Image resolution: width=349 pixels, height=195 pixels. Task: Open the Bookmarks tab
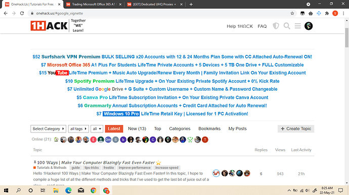click(x=209, y=128)
